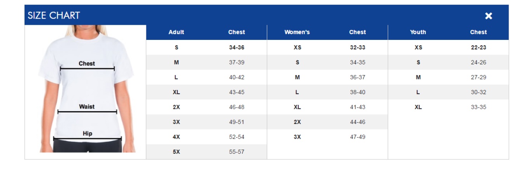The height and width of the screenshot is (172, 522).
Task: Click Adult XL chest 43-45 value
Action: (x=237, y=92)
